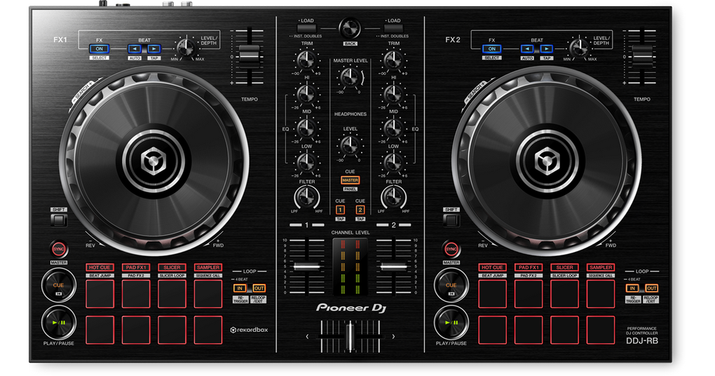
Task: Click the left deck PLAY/PAUSE button
Action: 58,323
